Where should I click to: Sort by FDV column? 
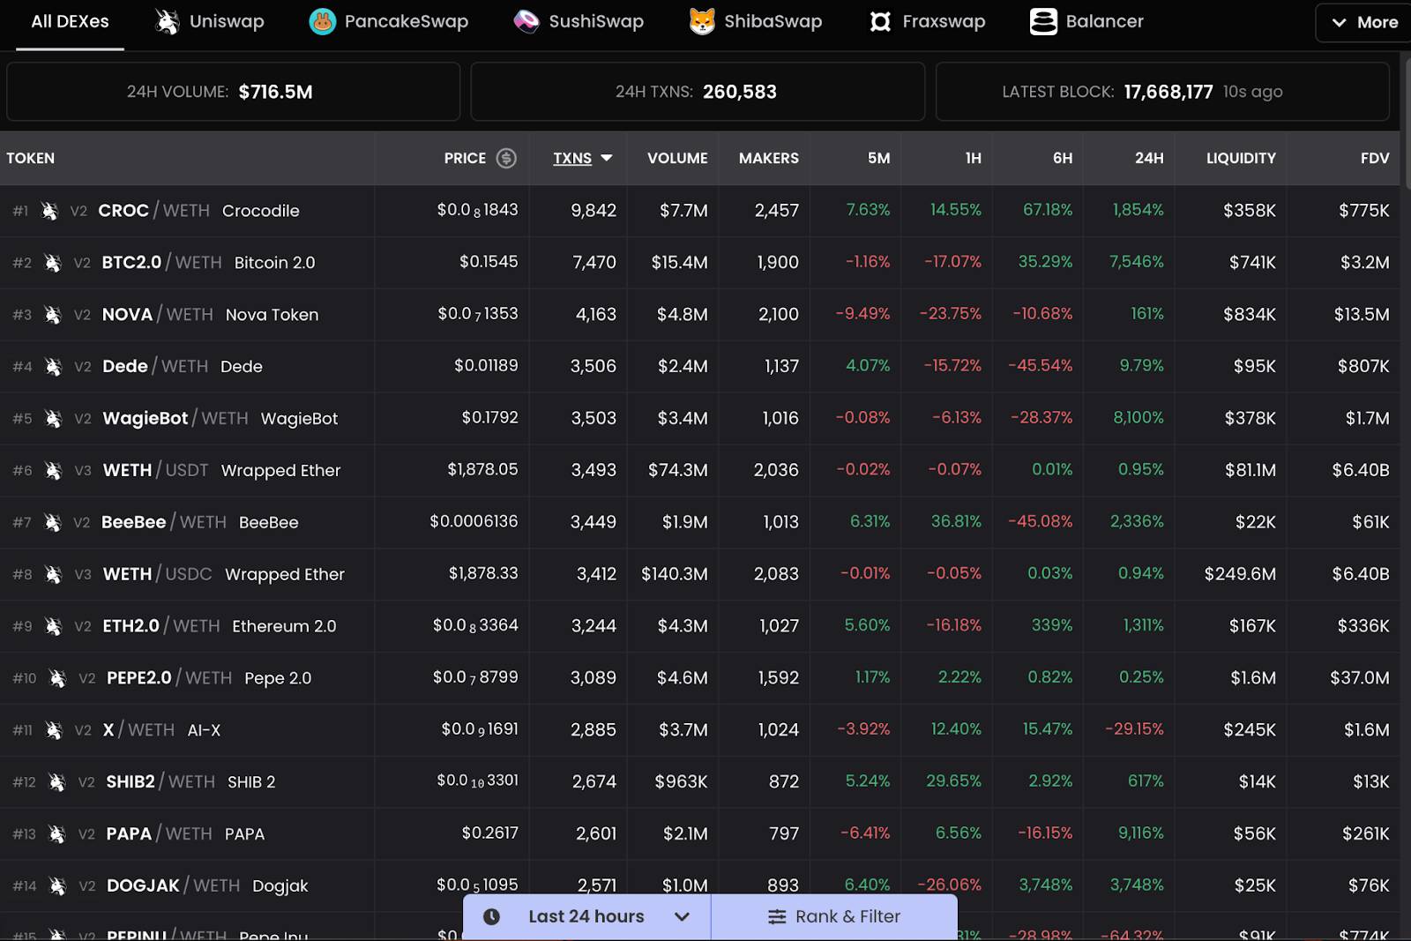(x=1375, y=158)
